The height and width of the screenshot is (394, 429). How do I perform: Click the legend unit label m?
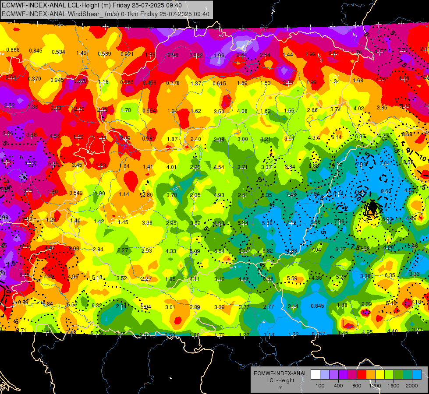point(280,388)
